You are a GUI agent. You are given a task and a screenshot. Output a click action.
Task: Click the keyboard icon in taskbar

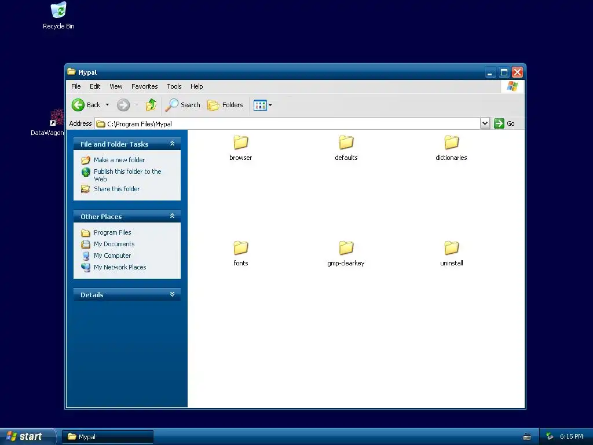pyautogui.click(x=527, y=437)
